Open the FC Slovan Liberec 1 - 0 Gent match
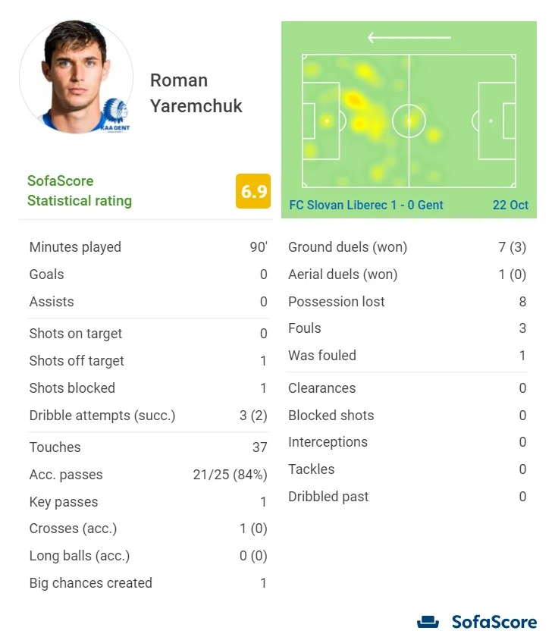 coord(366,205)
